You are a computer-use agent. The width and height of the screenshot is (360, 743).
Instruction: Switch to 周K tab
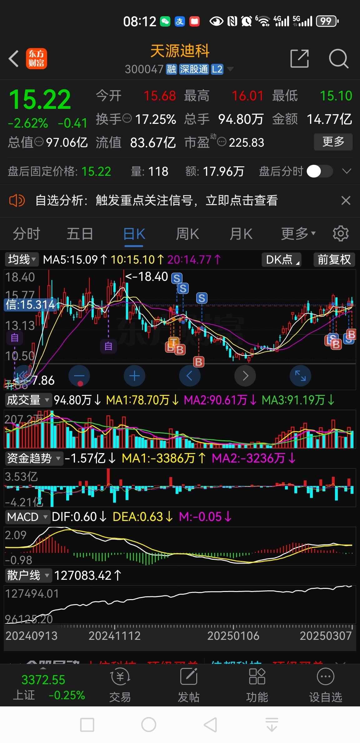pyautogui.click(x=187, y=234)
